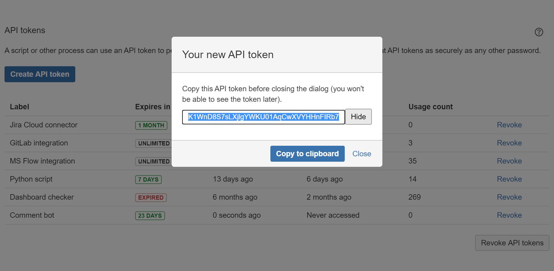The height and width of the screenshot is (271, 554).
Task: Click Revoke API tokens at bottom right
Action: point(512,243)
